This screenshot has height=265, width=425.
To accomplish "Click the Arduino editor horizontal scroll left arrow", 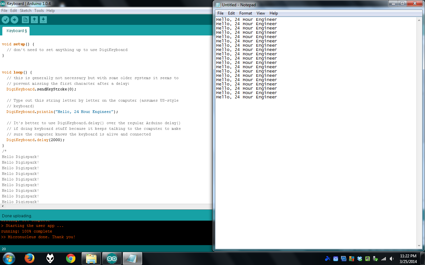I will (x=3, y=206).
